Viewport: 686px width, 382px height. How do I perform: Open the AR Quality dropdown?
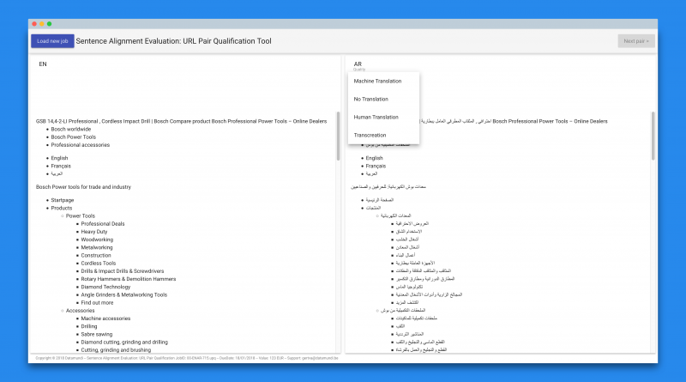[x=358, y=66]
